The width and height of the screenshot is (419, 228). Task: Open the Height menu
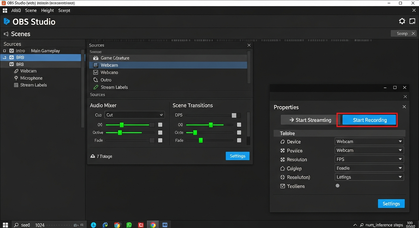47,10
